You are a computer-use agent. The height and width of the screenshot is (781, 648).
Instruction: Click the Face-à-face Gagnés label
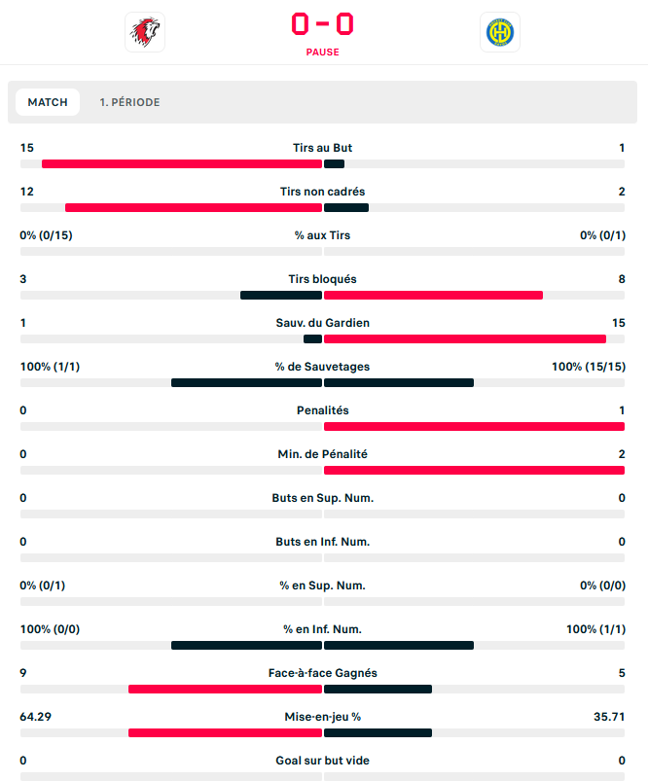(x=322, y=673)
